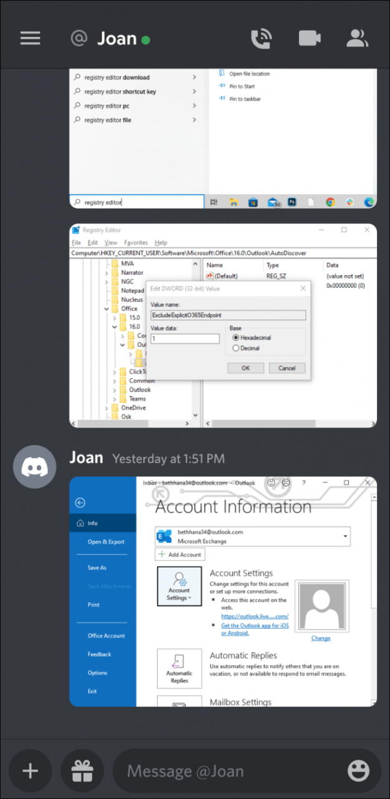390x799 pixels.
Task: Select the Decimal base radio button
Action: coord(236,348)
